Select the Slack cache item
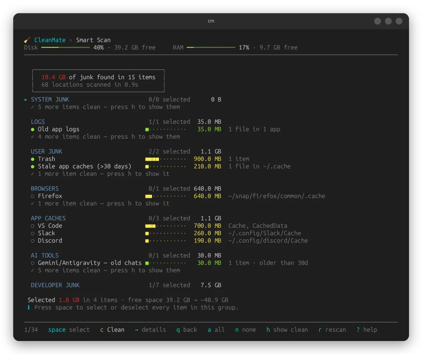This screenshot has width=422, height=354. coord(32,233)
